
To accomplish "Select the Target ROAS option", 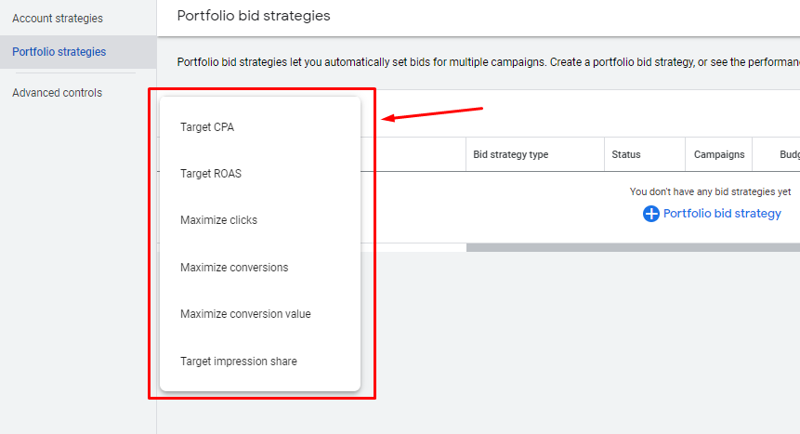I will click(x=211, y=174).
